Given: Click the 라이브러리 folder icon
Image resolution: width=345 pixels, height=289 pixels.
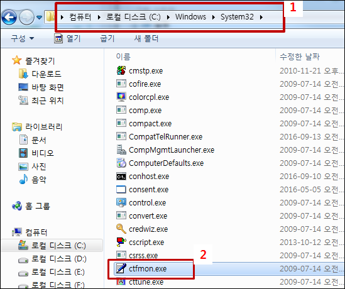Looking at the screenshot, I should coord(17,127).
